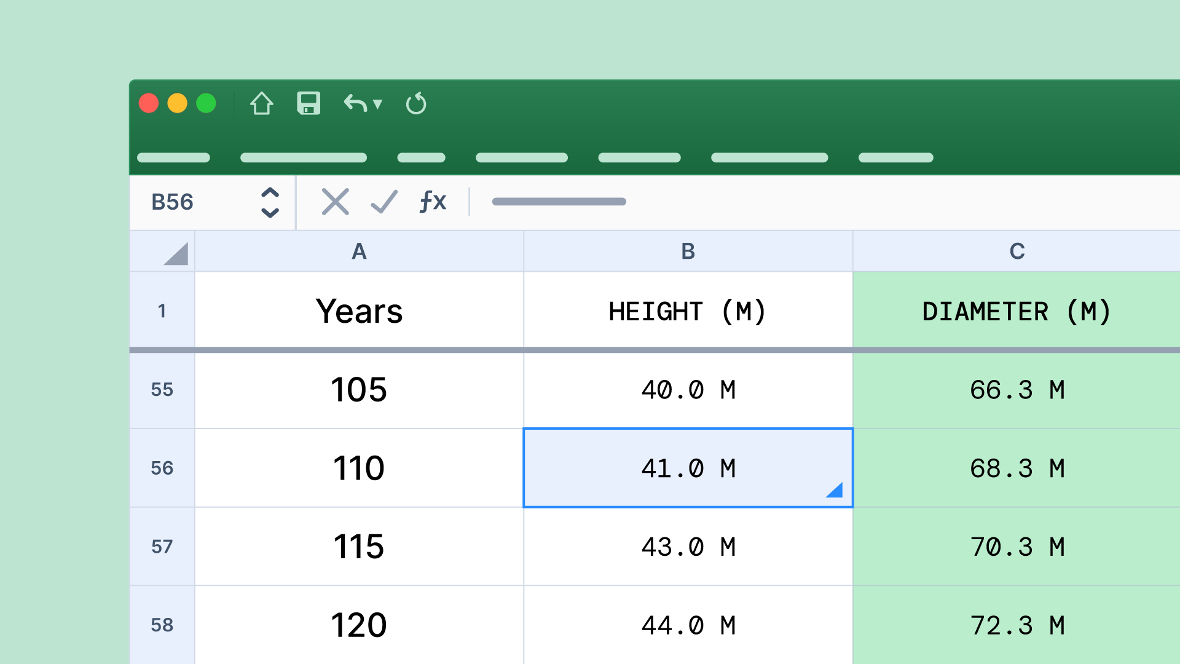1180x664 pixels.
Task: Click the Save floppy disk icon
Action: [x=309, y=103]
